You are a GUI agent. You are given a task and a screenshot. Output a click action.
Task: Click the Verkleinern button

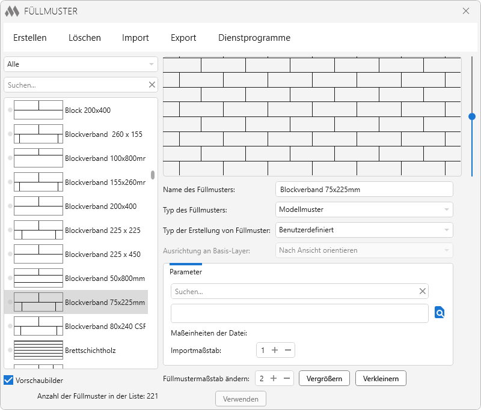click(x=381, y=378)
